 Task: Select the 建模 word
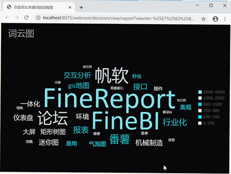pos(97,134)
